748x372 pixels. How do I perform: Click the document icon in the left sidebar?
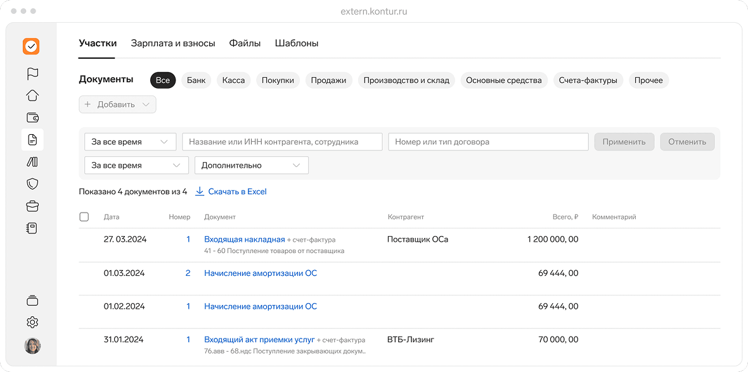point(32,140)
